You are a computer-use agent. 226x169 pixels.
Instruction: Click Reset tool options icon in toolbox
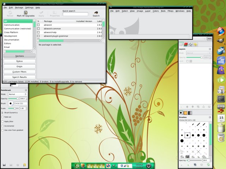25,165
